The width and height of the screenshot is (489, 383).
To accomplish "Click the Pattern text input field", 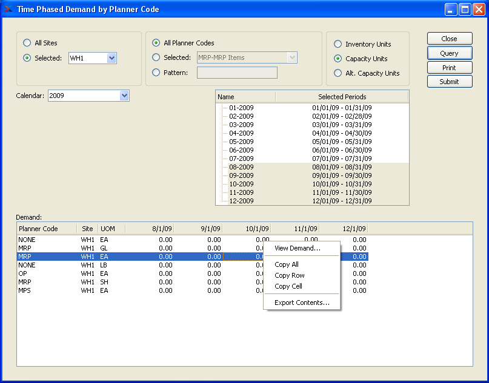I will 237,73.
